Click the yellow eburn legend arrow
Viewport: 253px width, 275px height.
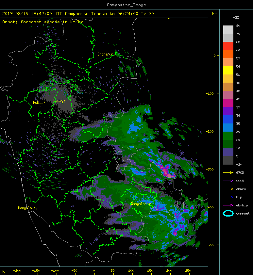pos(228,189)
